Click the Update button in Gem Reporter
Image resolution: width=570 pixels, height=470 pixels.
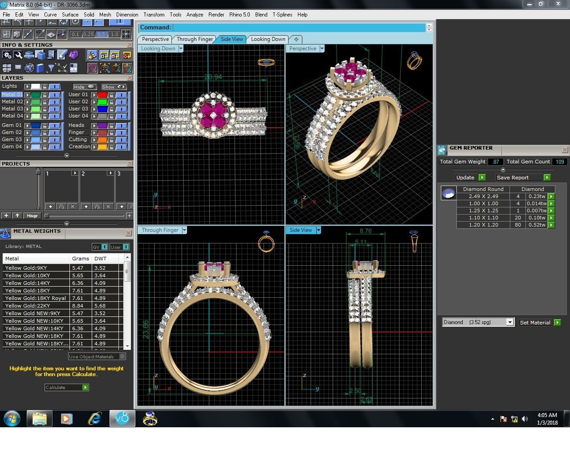coord(470,177)
